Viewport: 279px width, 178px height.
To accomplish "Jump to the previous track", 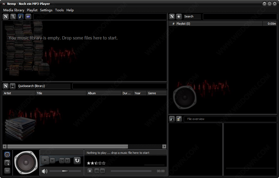I will pyautogui.click(x=62, y=161).
